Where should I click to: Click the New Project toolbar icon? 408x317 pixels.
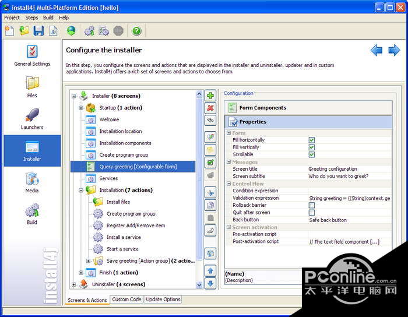tap(10, 31)
